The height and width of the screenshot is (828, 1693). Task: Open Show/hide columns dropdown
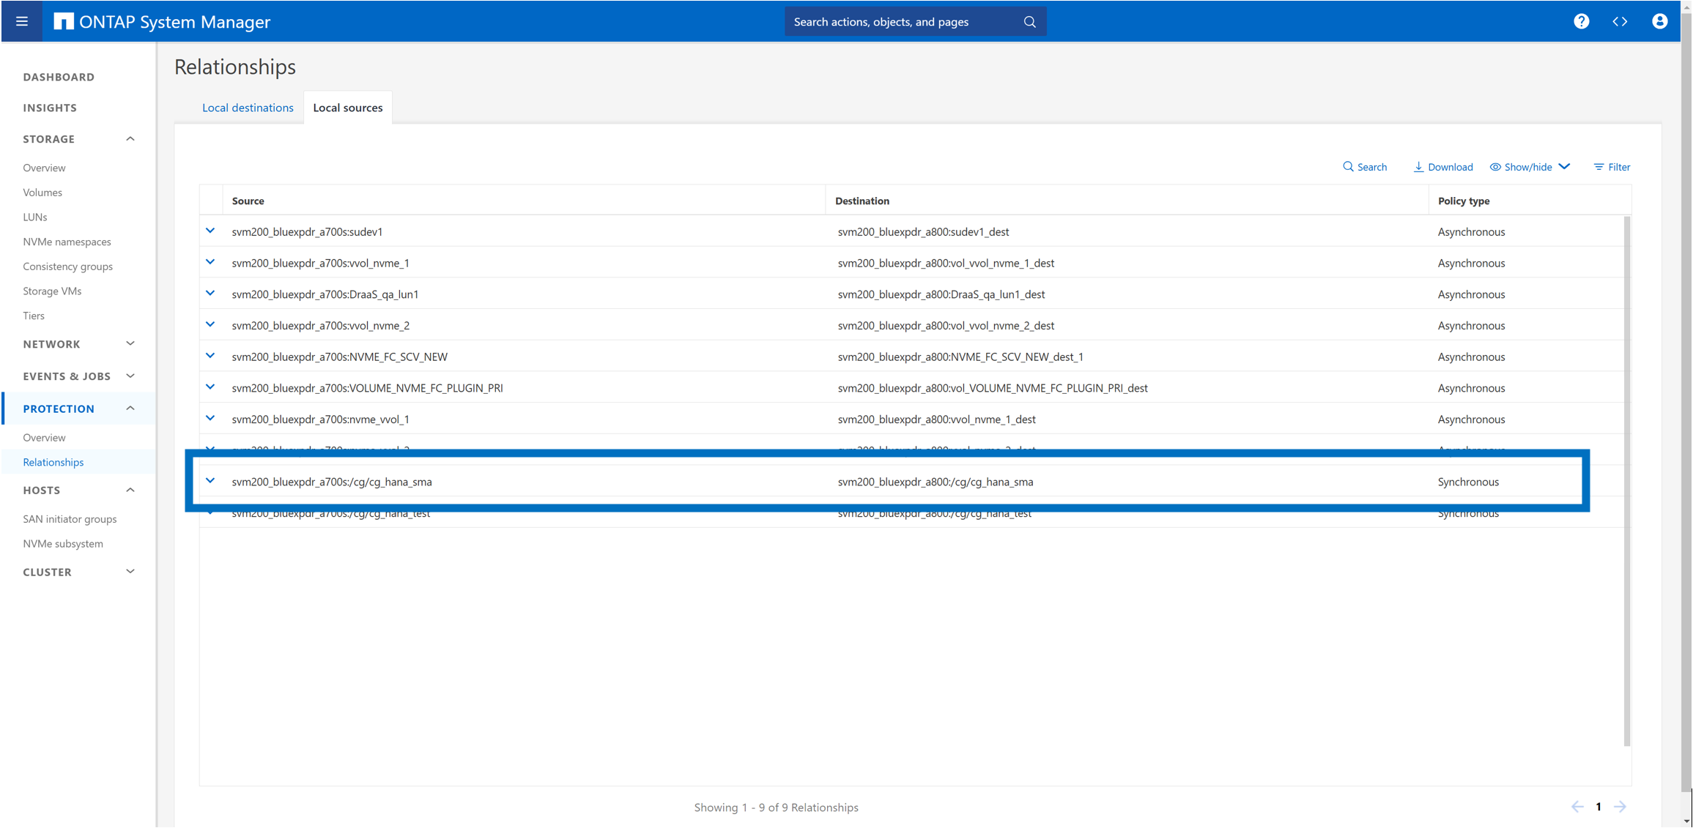[x=1530, y=167]
